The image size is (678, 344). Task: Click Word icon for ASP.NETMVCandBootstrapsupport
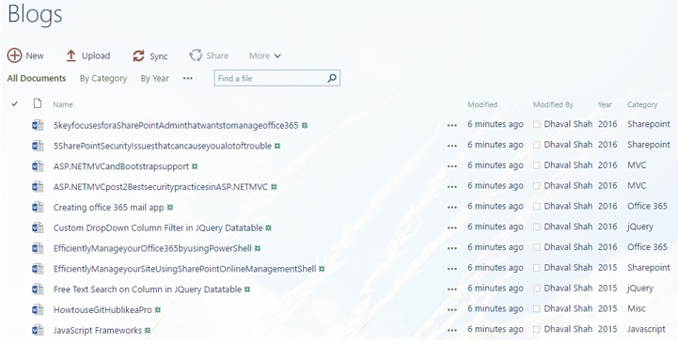38,166
